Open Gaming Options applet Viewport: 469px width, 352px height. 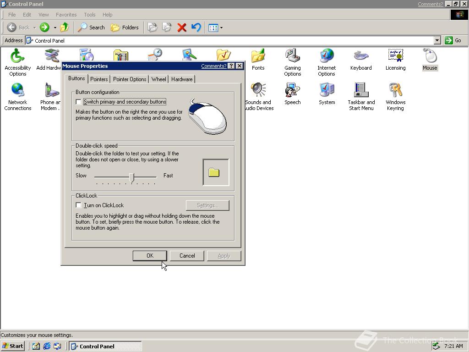[x=292, y=62]
